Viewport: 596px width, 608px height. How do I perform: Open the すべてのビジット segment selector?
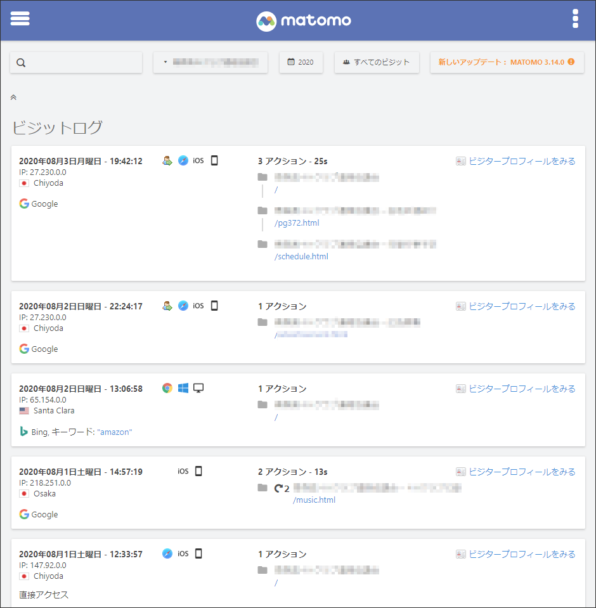[x=377, y=62]
